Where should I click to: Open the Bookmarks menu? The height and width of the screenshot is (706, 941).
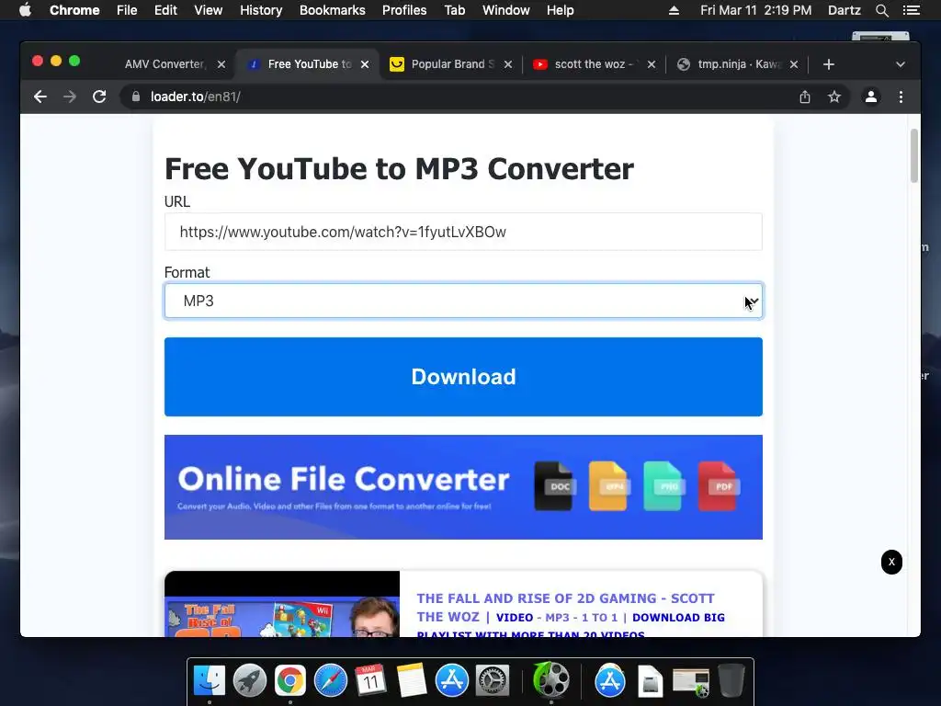click(x=333, y=10)
